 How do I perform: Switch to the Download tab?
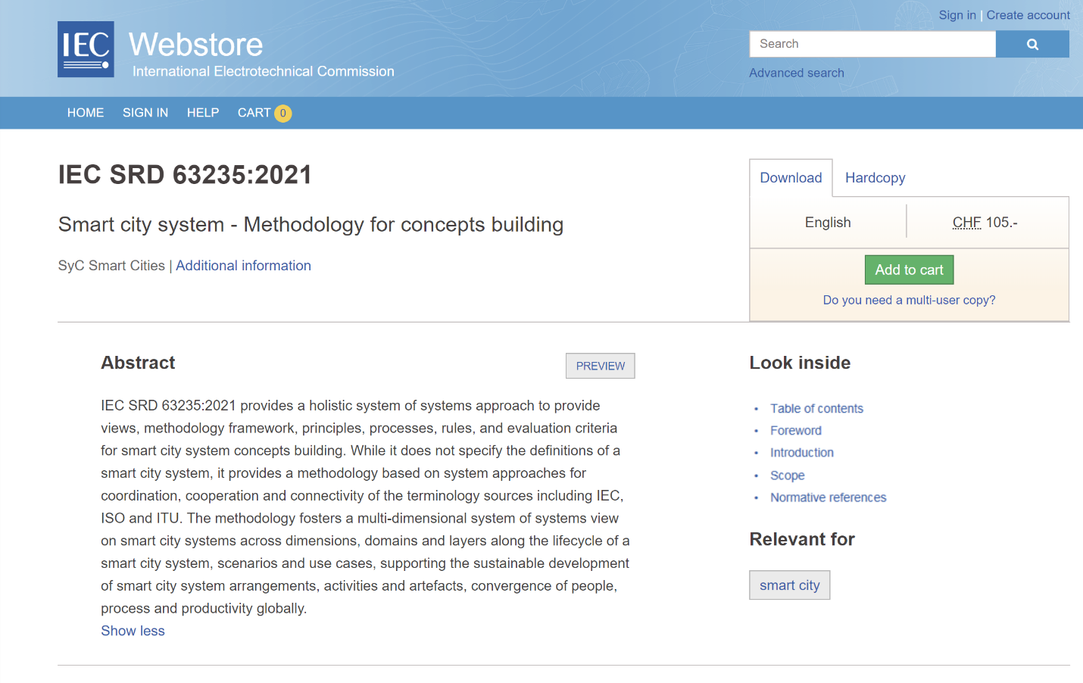tap(791, 178)
